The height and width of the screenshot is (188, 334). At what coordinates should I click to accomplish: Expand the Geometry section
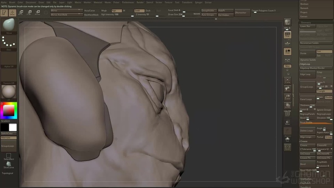pyautogui.click(x=306, y=22)
